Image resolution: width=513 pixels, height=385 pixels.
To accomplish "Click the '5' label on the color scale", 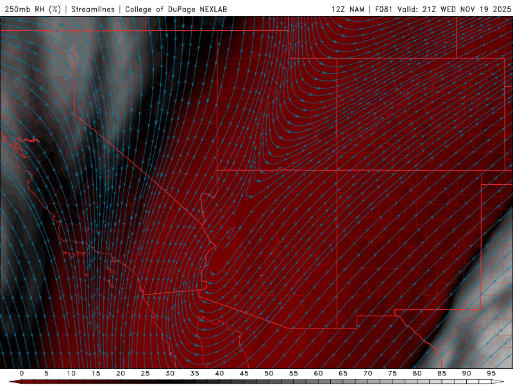I will point(46,373).
